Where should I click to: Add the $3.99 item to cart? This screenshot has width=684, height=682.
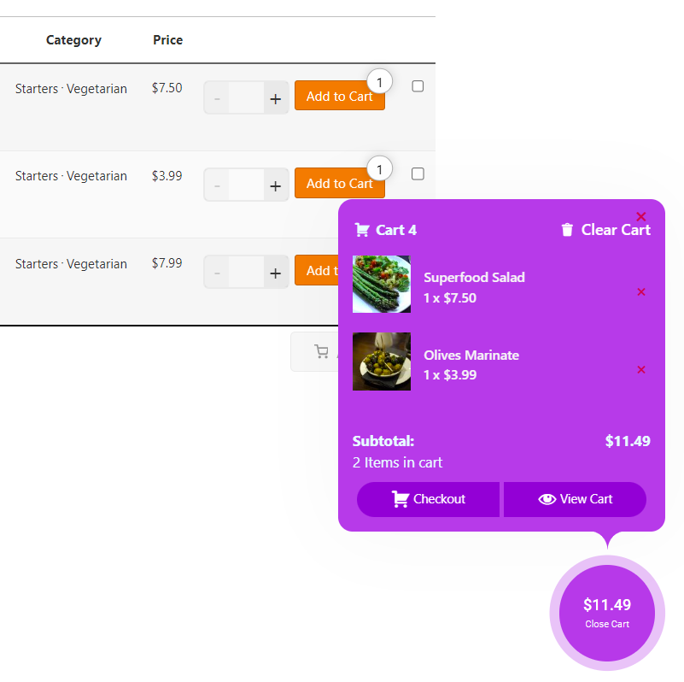(x=339, y=183)
